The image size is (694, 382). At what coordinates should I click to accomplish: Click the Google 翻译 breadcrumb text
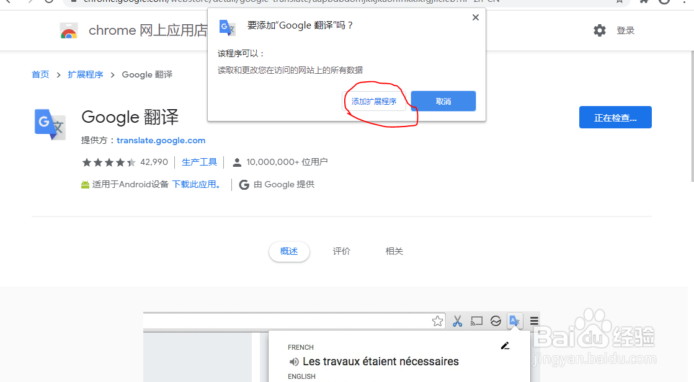147,74
